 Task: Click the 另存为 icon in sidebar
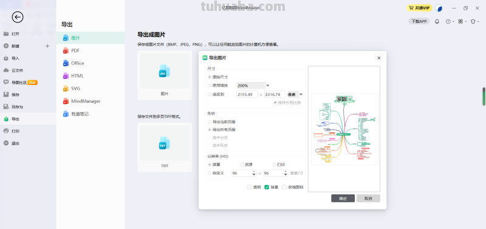coord(6,106)
